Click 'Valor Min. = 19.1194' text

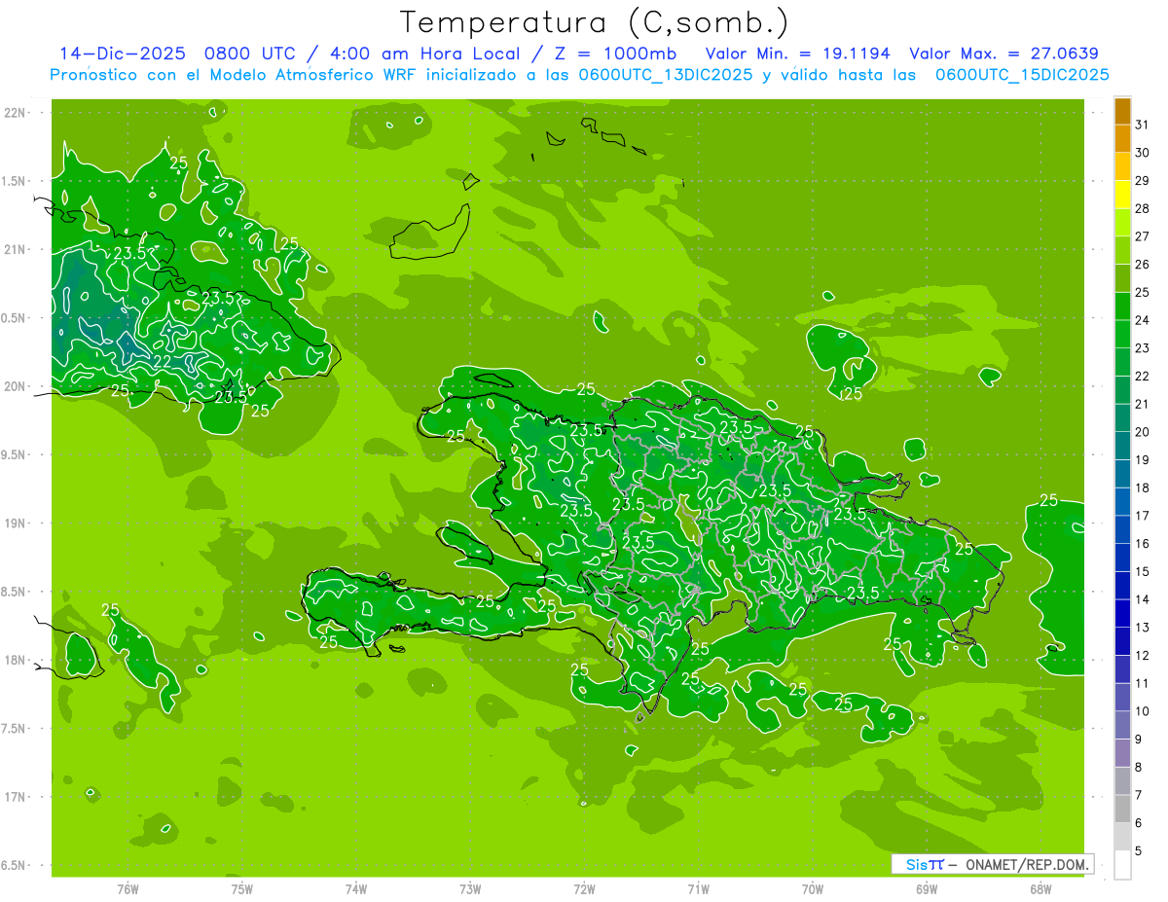797,54
